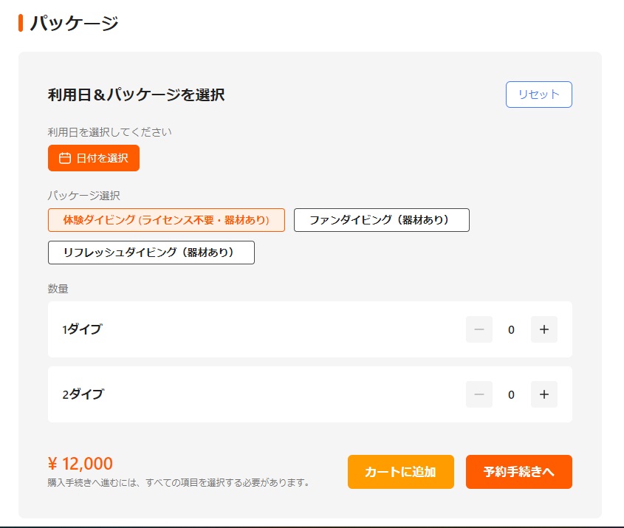Choose ファンダイビング（器材あり） package
The height and width of the screenshot is (528, 624).
(x=381, y=220)
